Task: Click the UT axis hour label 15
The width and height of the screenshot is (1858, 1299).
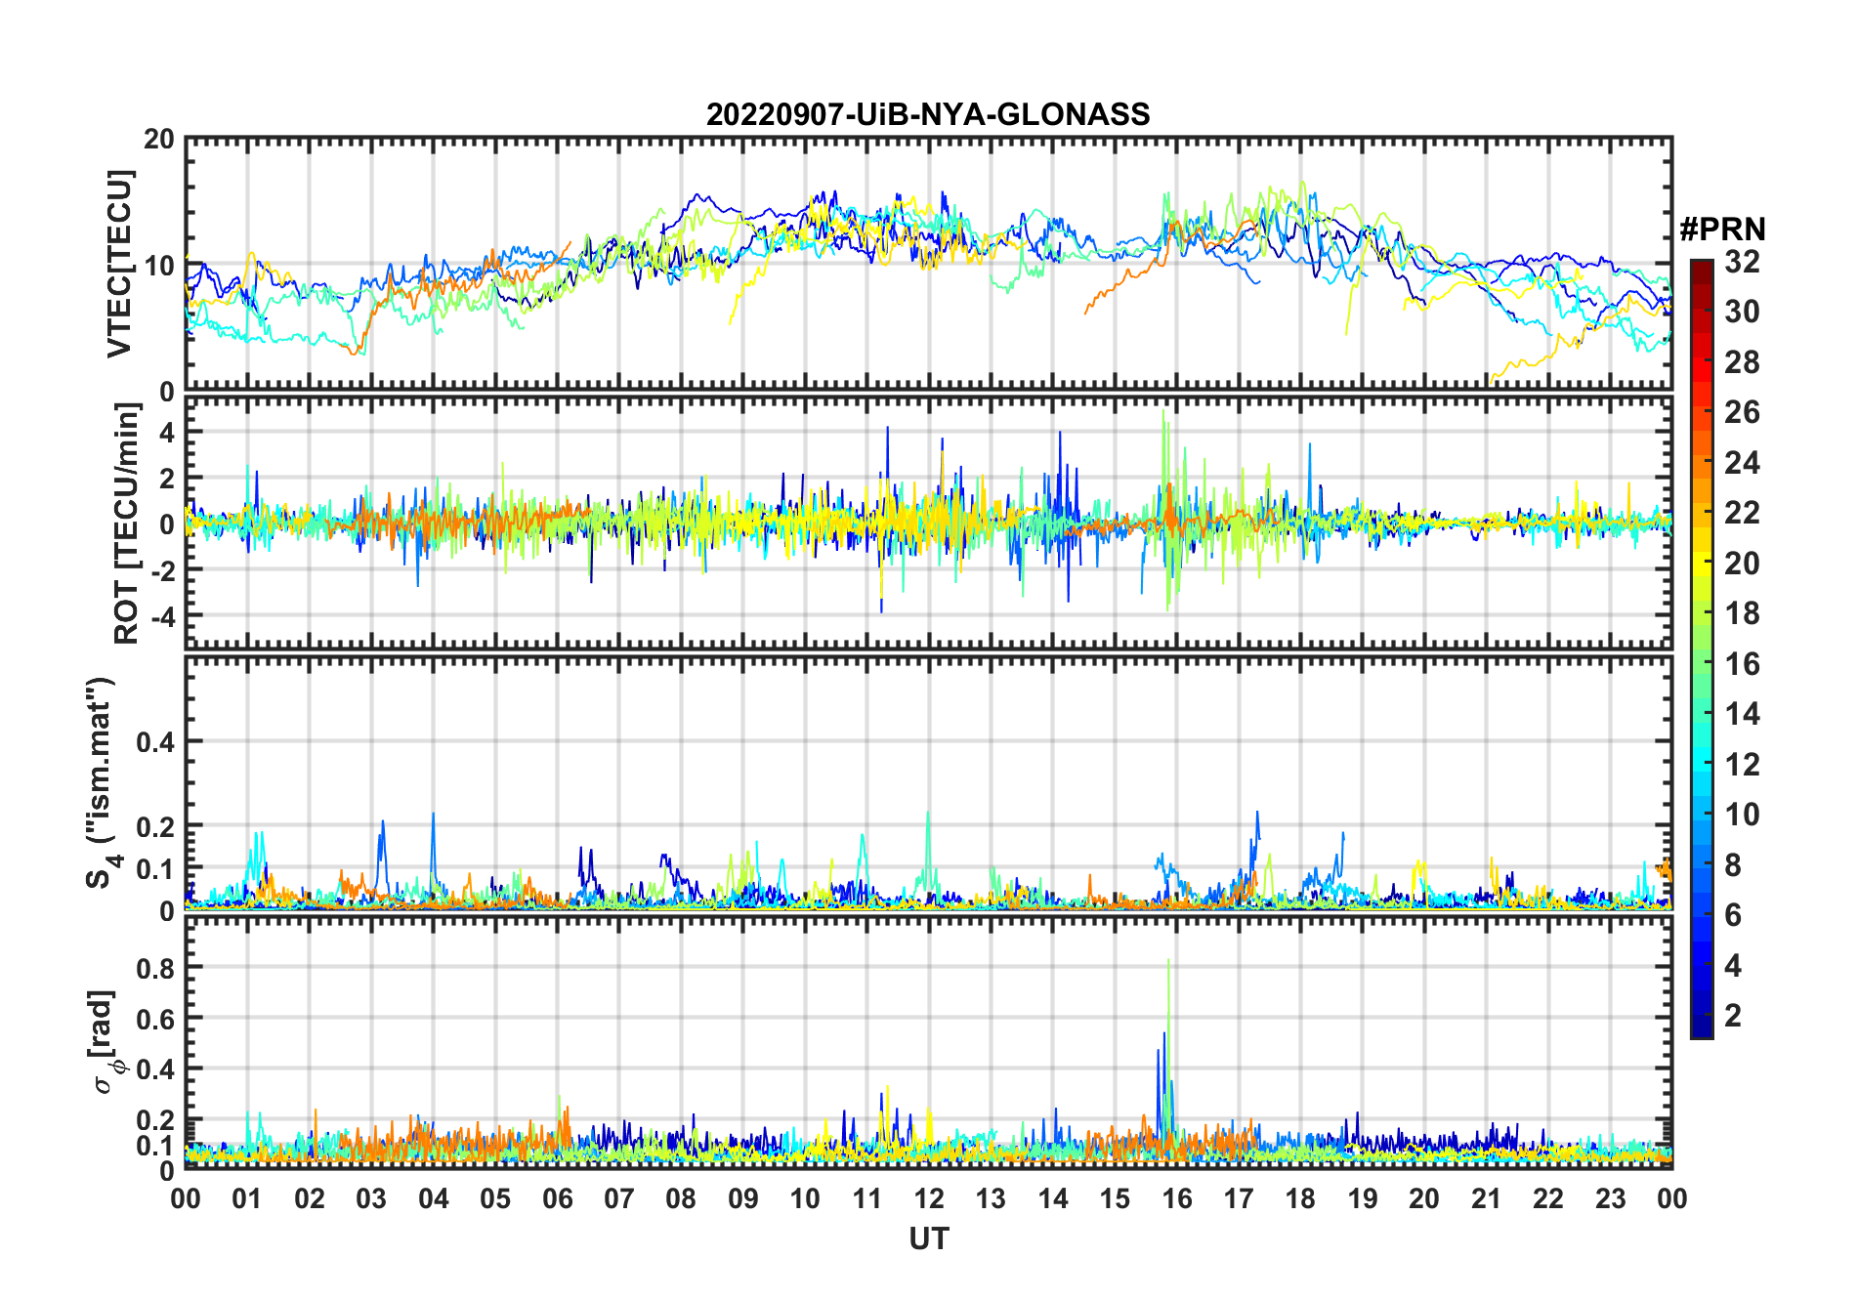Action: [1115, 1198]
